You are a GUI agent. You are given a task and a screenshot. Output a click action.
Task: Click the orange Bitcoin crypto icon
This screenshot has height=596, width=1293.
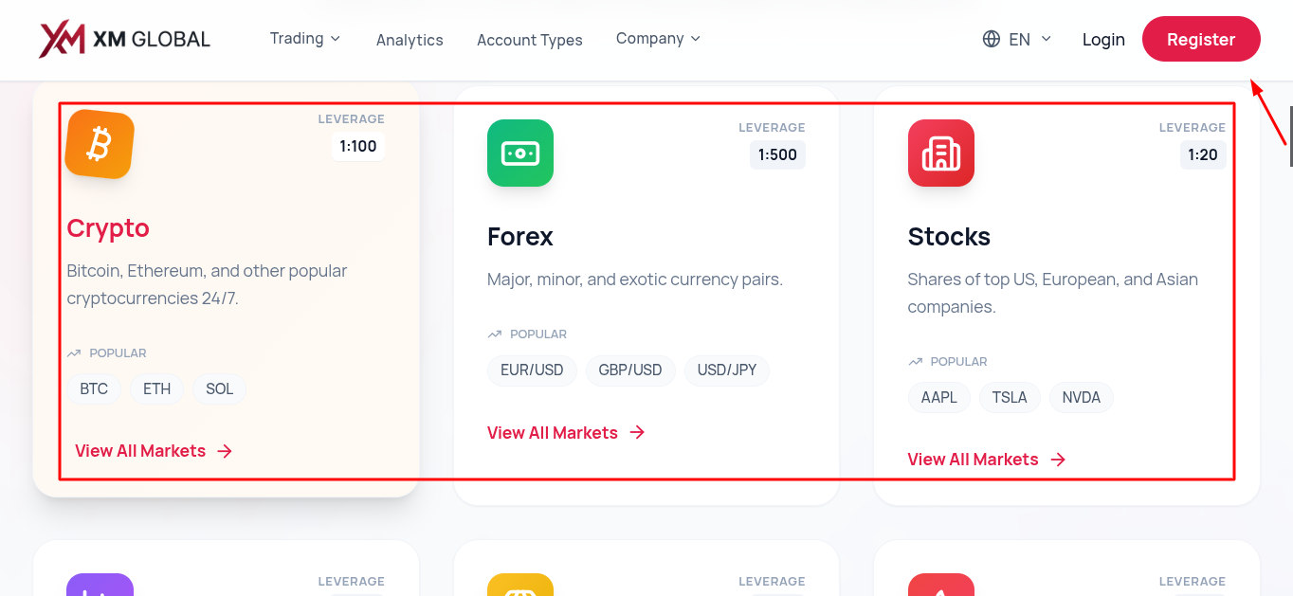click(100, 144)
